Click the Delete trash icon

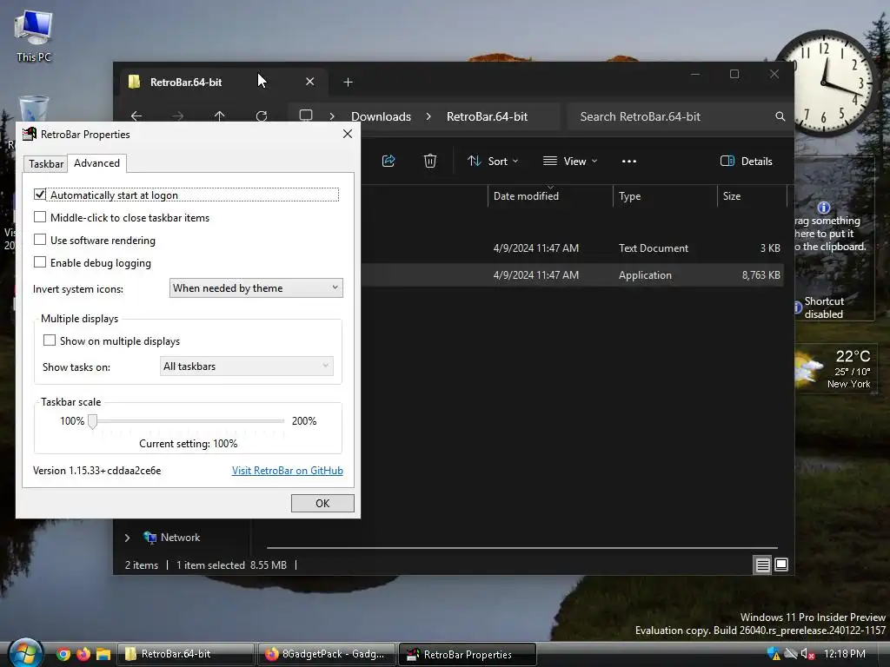click(430, 161)
